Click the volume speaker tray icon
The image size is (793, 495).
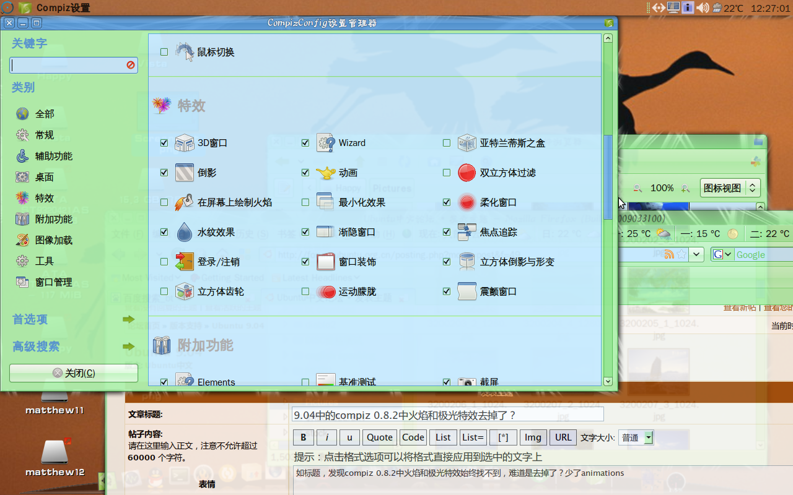[703, 8]
